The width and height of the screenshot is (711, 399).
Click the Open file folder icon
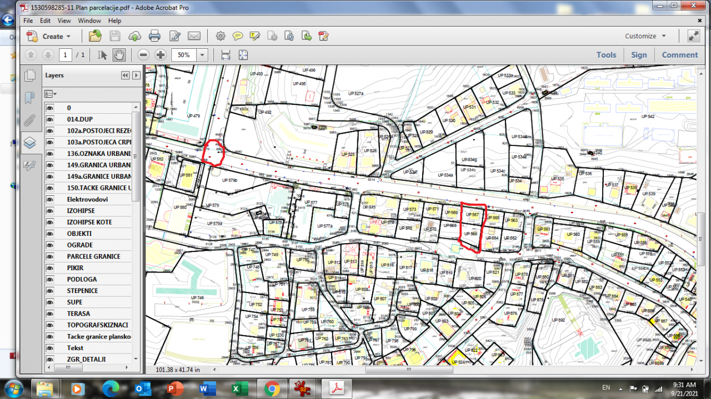pyautogui.click(x=95, y=36)
